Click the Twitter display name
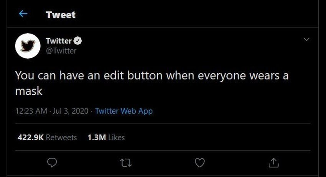Viewport: 326px width, 177px height. pyautogui.click(x=58, y=41)
